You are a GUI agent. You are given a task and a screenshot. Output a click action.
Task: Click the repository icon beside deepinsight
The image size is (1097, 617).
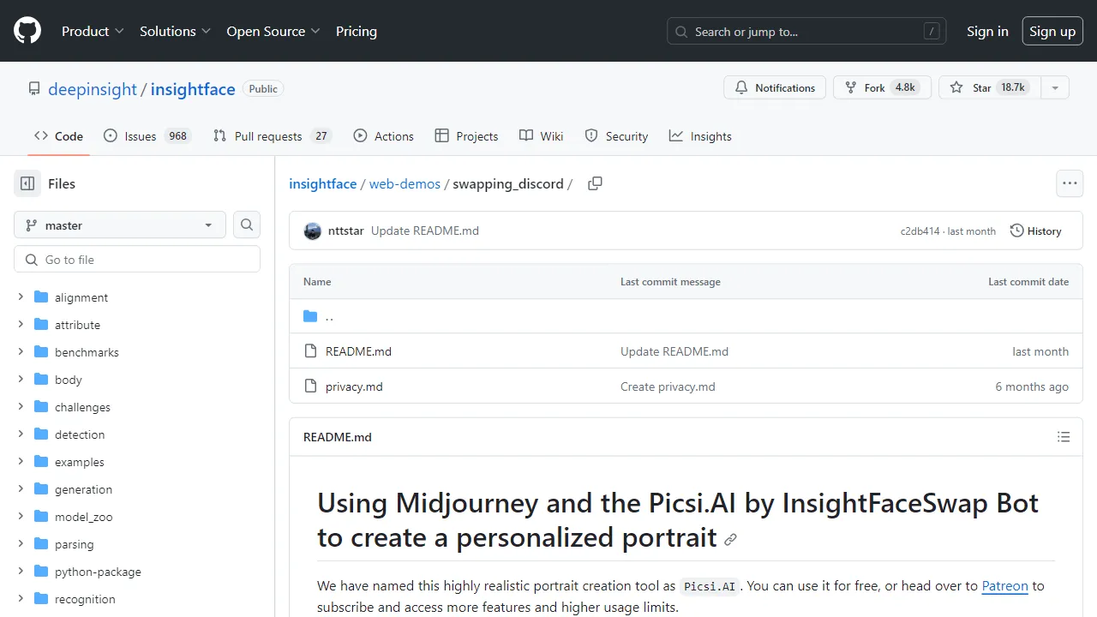[34, 88]
